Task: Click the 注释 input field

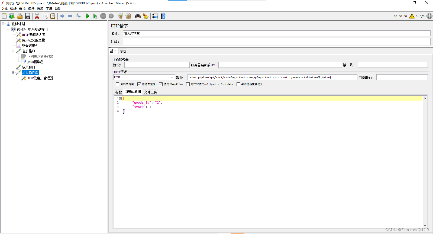Action: 276,41
